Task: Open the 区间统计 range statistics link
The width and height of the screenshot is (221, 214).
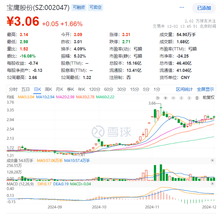Action: (184, 89)
